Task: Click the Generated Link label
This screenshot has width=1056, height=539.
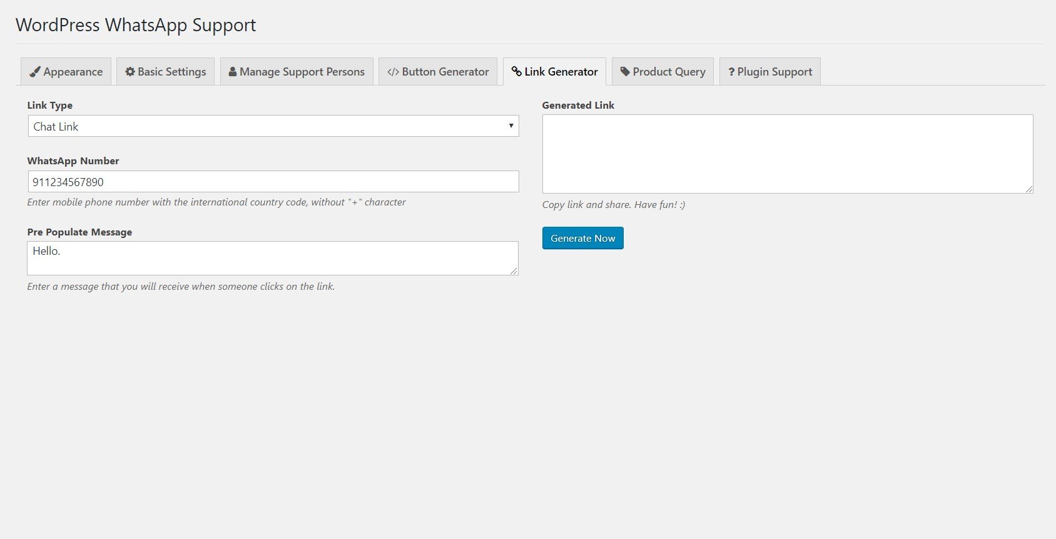Action: coord(578,105)
